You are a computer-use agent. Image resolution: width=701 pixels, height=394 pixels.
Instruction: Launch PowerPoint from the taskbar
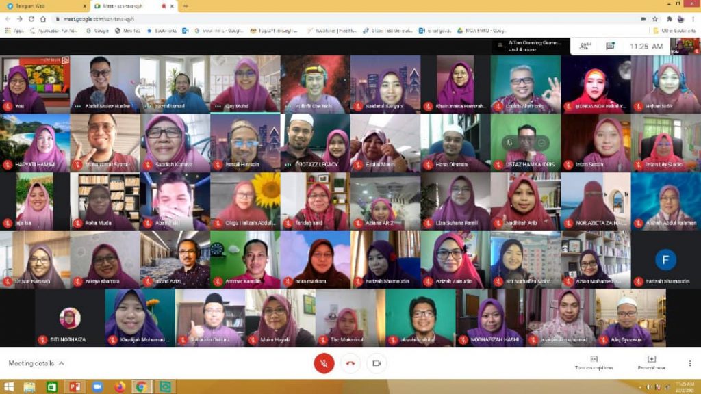74,387
